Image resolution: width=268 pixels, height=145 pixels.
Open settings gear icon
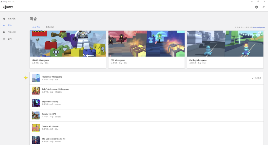pyautogui.click(x=256, y=7)
